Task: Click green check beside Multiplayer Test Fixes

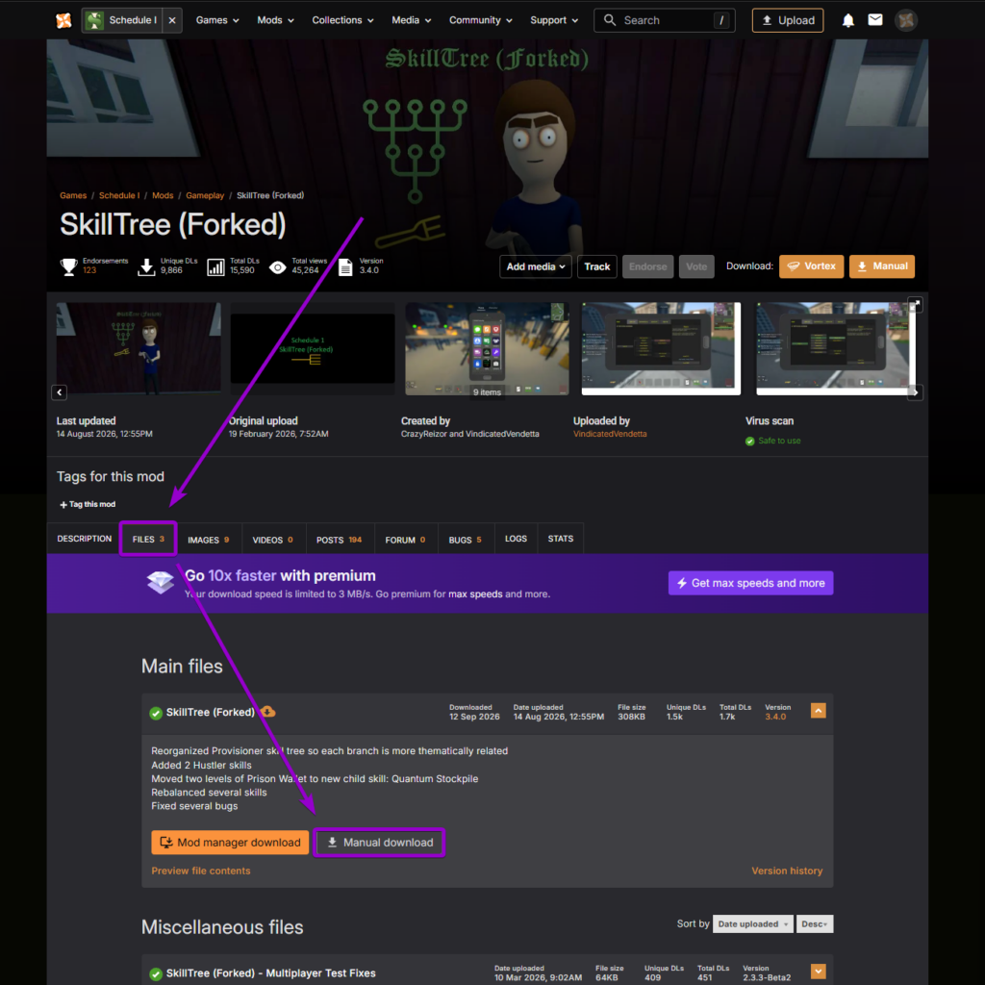Action: point(156,973)
